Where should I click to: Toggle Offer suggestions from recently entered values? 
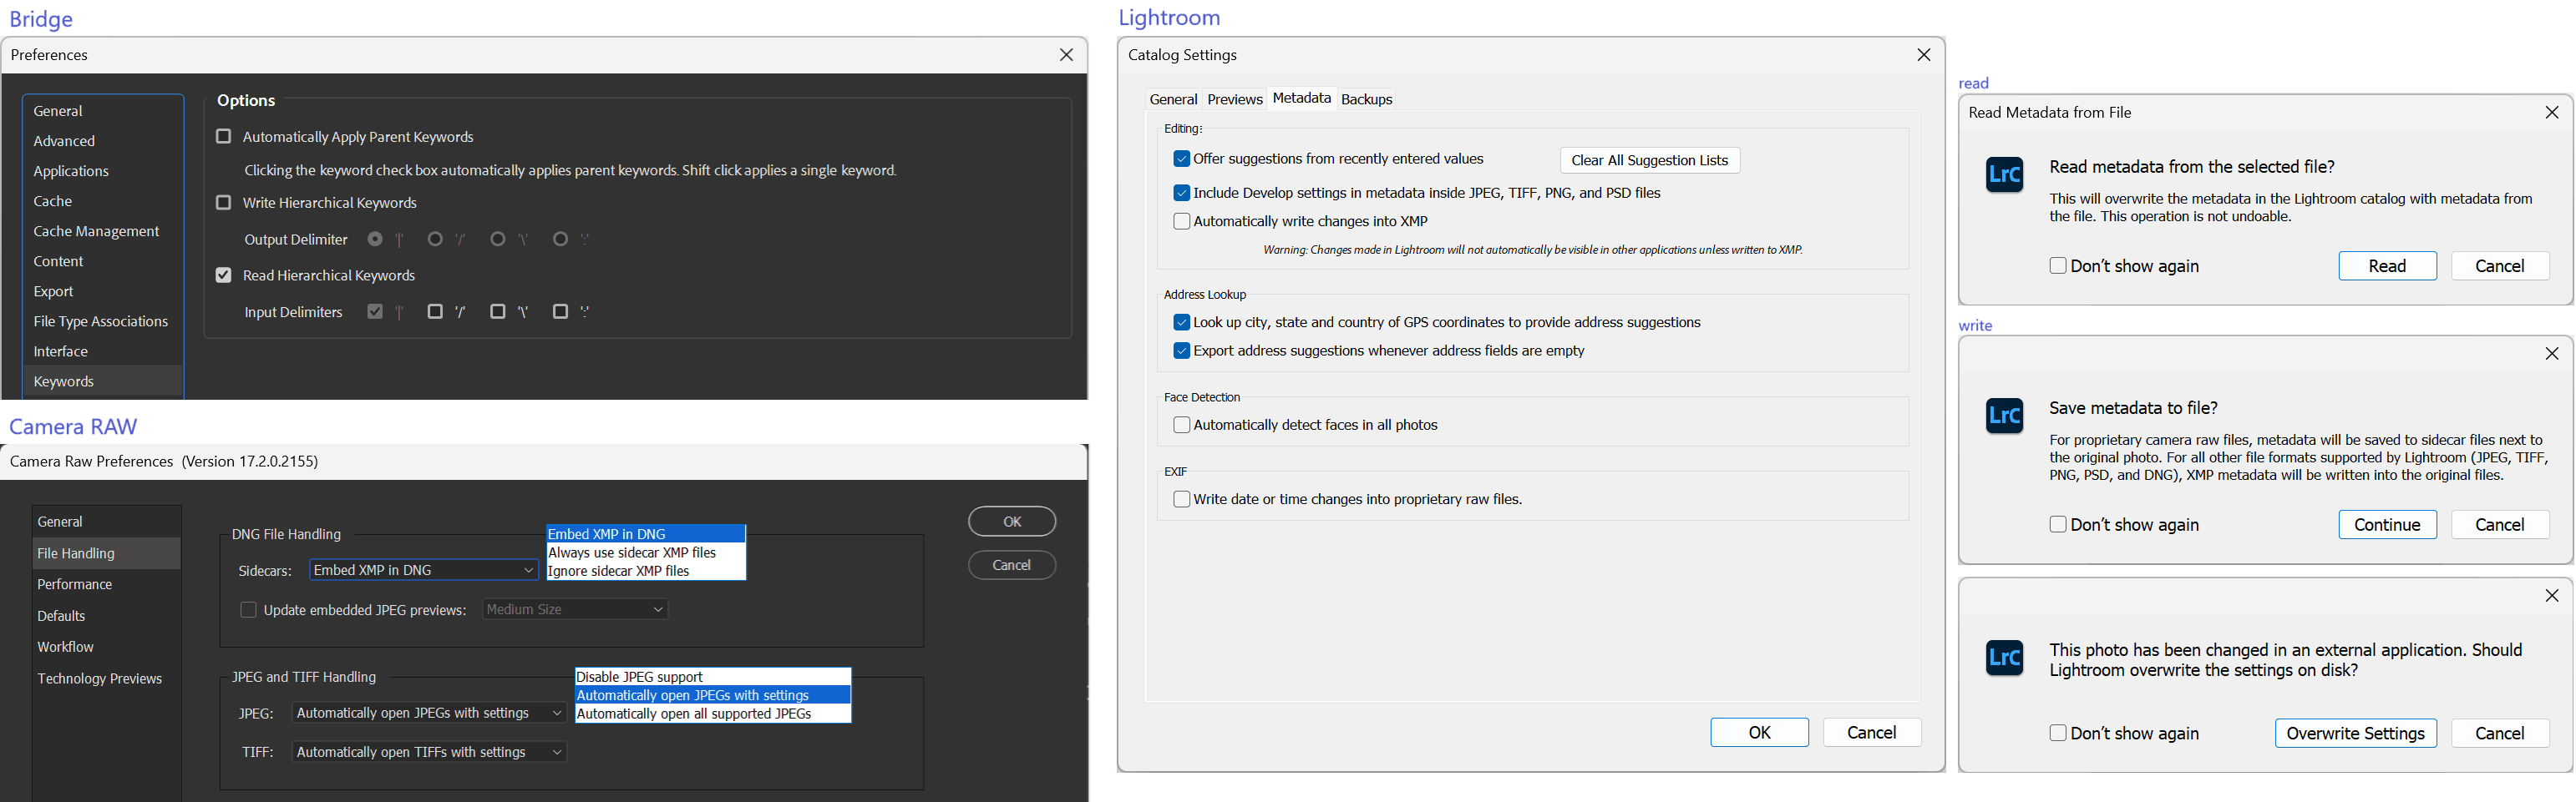[1182, 159]
